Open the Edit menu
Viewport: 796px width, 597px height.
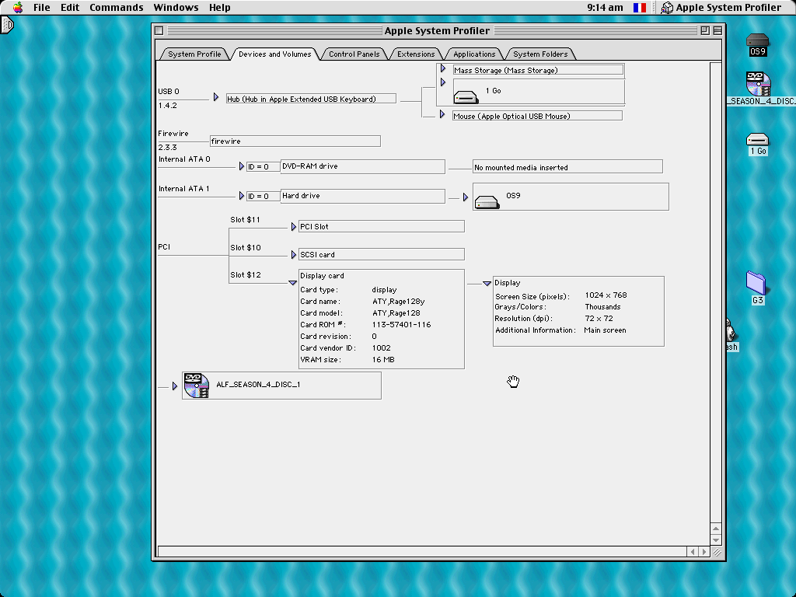click(69, 7)
